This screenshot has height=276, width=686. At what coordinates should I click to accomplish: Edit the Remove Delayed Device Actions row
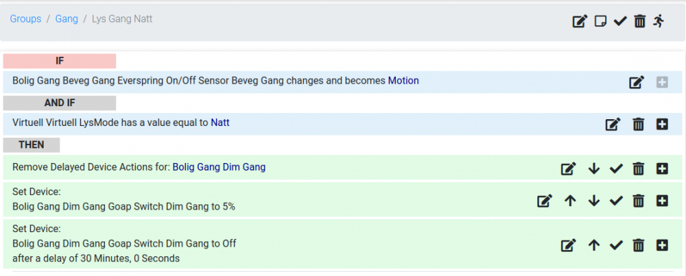pyautogui.click(x=569, y=168)
